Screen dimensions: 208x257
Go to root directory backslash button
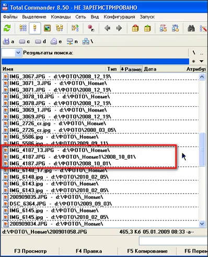(x=194, y=52)
